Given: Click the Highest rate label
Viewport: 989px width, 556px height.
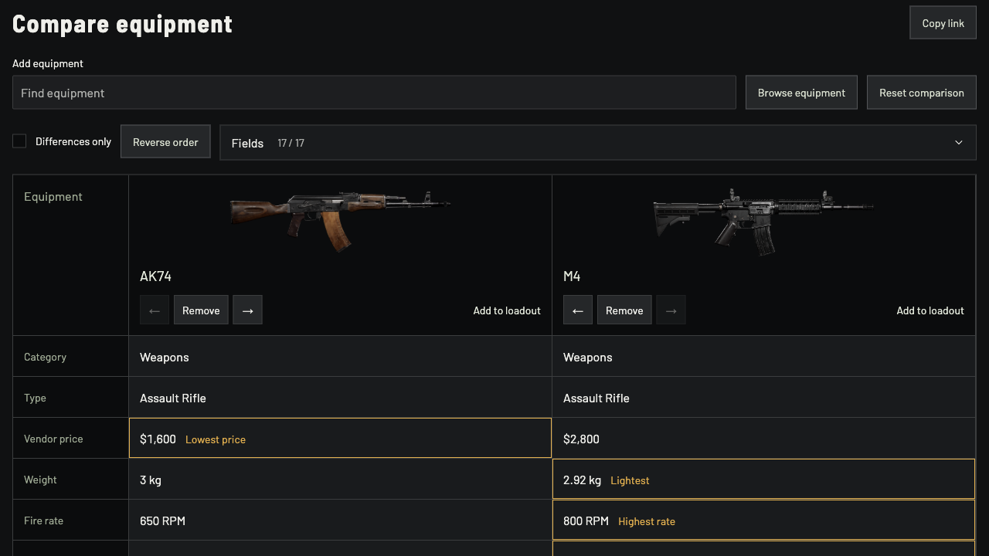Looking at the screenshot, I should 647,521.
